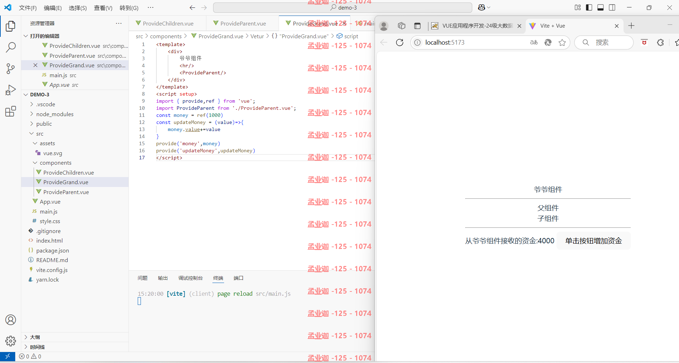
Task: Open the Explorer view in activity bar
Action: point(11,26)
